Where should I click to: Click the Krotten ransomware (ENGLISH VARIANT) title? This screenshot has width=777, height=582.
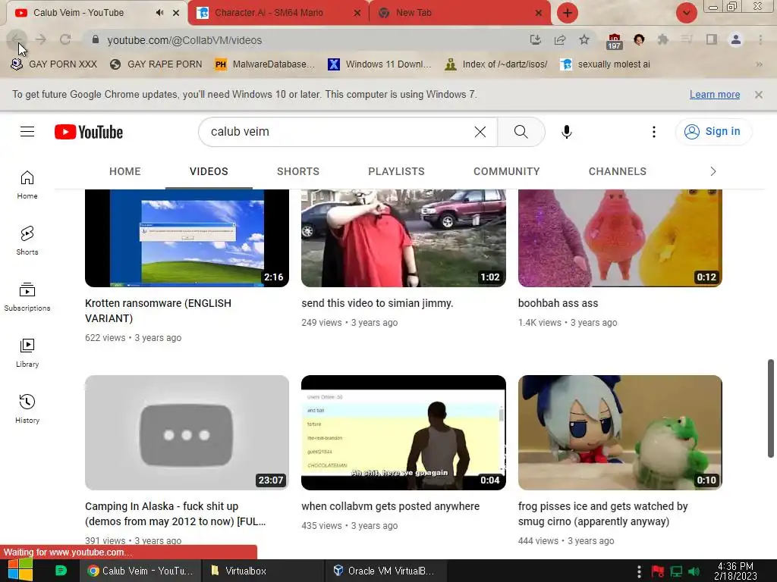(158, 311)
